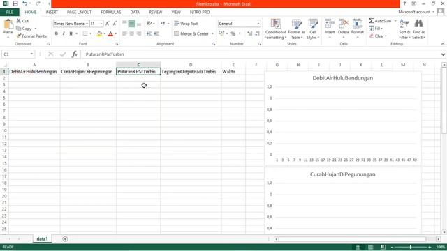The image size is (447, 251).
Task: Open Conditional Formatting menu
Action: tap(275, 29)
